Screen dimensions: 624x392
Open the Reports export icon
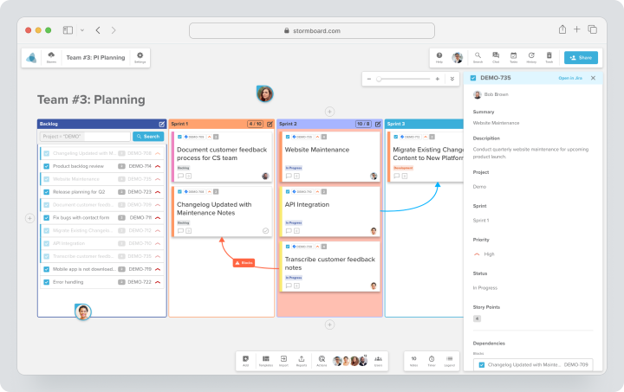[302, 361]
